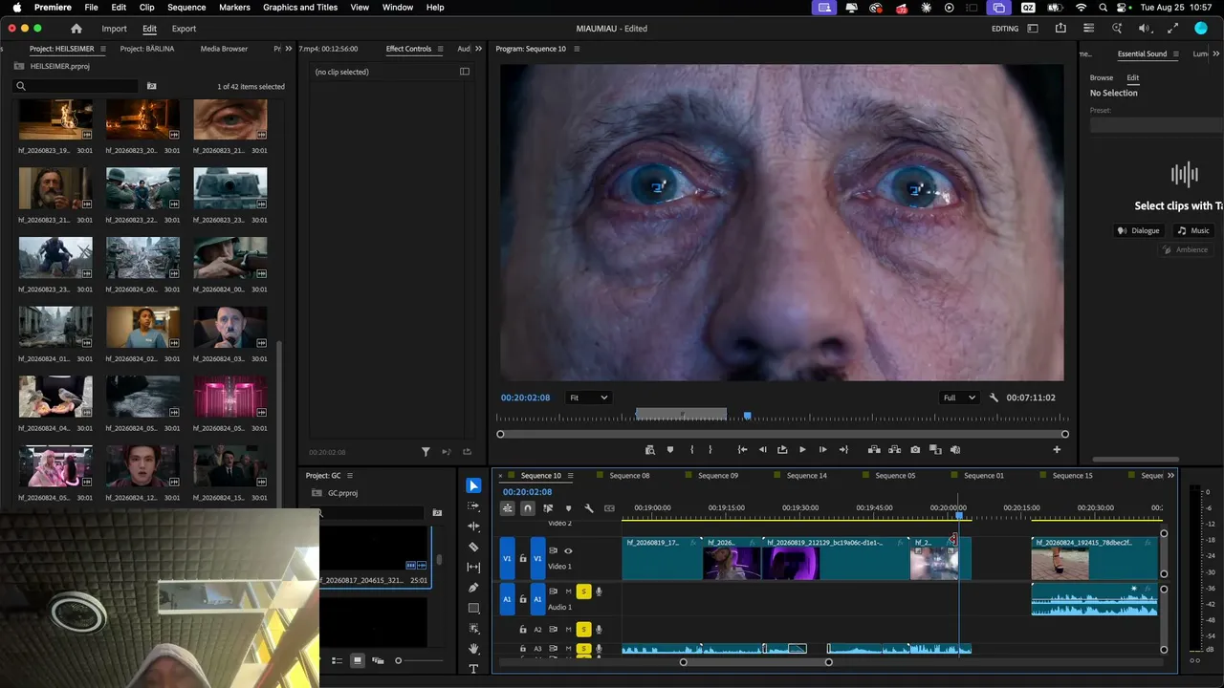Enable voice-over record on Audio 1
The width and height of the screenshot is (1224, 688).
coord(599,591)
